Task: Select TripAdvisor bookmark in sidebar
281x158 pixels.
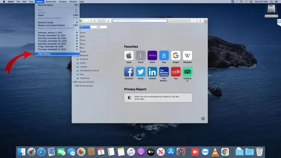Action: 85,78
